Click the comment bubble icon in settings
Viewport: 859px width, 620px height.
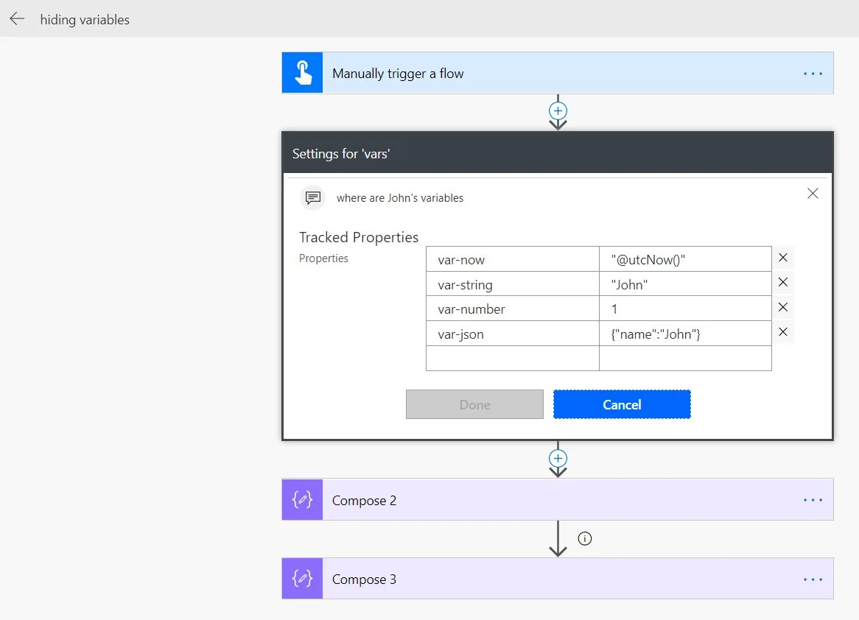pos(312,197)
